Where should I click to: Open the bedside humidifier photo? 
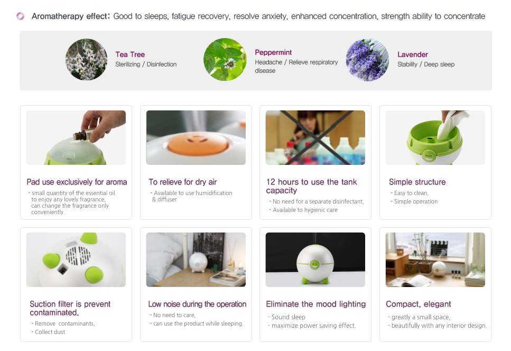(x=196, y=260)
